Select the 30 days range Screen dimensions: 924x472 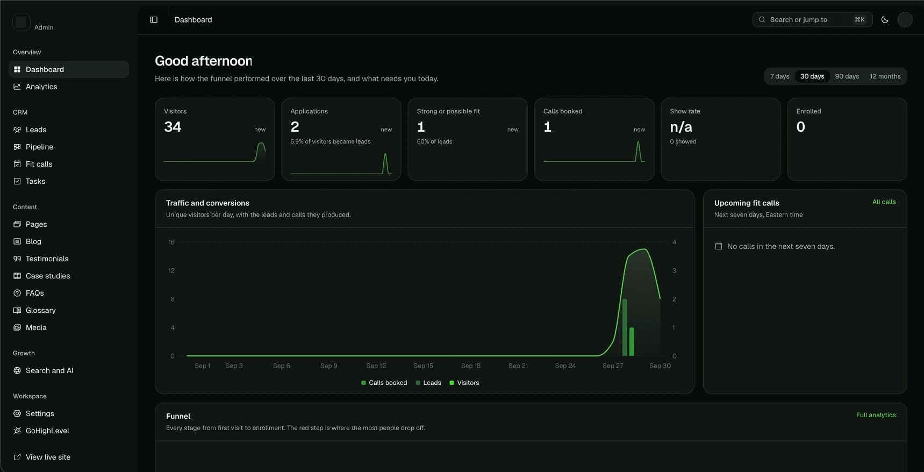tap(812, 76)
